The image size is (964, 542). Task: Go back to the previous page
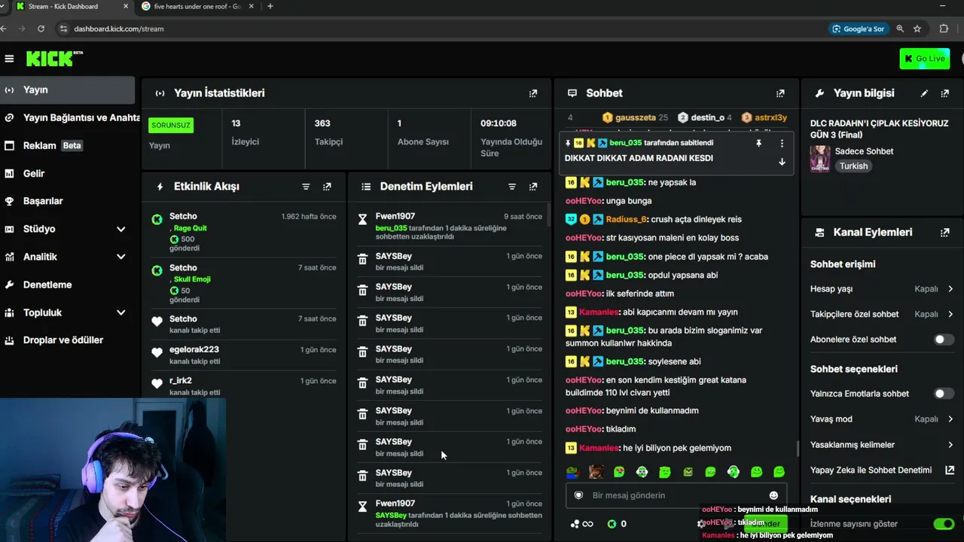coord(4,29)
